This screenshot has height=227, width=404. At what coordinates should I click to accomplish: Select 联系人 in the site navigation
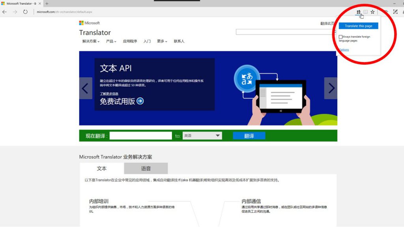click(x=179, y=41)
